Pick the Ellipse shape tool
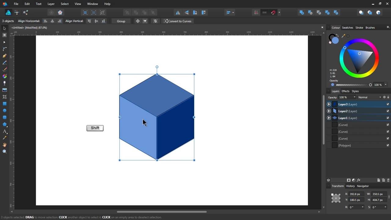Screen dimensions: 391x220 [x=5, y=111]
